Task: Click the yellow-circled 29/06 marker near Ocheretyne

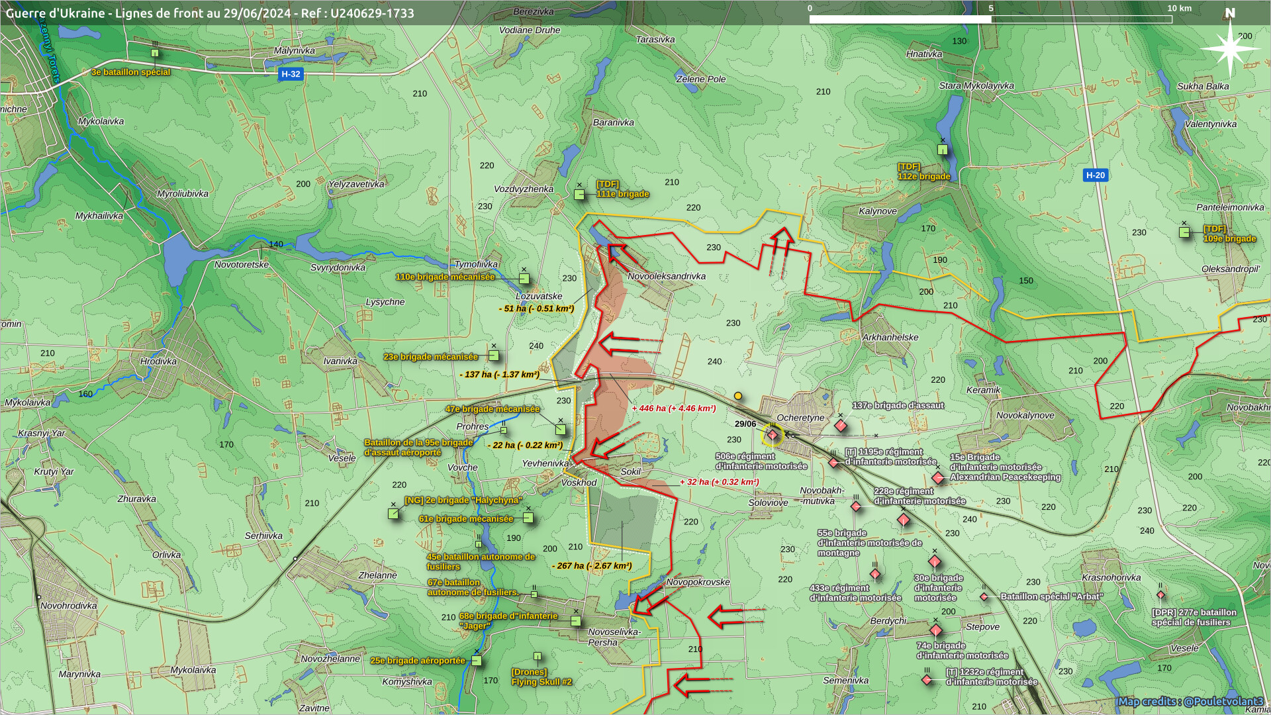Action: click(773, 435)
